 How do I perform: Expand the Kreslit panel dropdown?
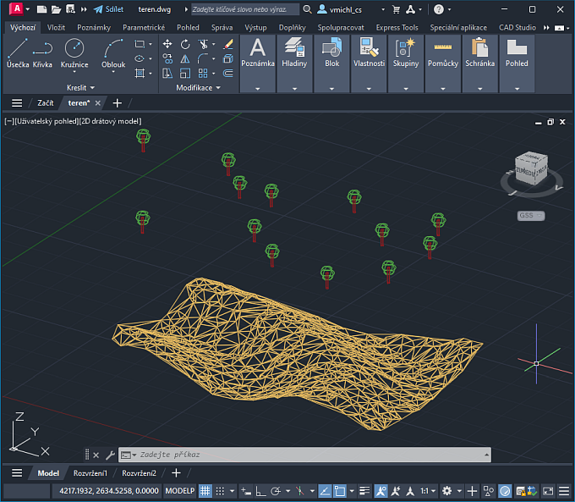point(80,87)
